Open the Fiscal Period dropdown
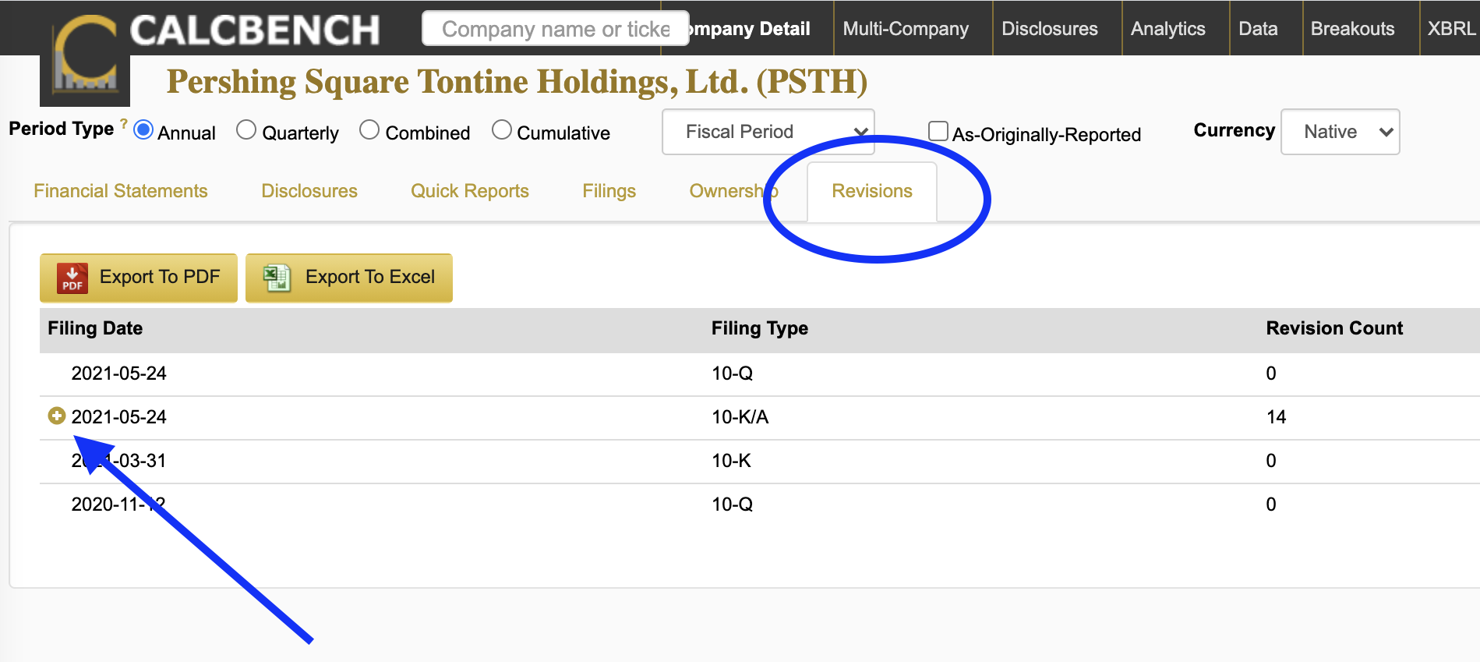Image resolution: width=1480 pixels, height=662 pixels. tap(768, 132)
